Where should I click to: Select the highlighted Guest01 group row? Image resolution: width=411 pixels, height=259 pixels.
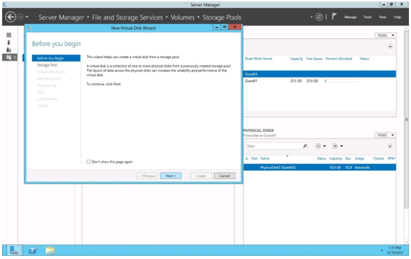click(x=320, y=74)
